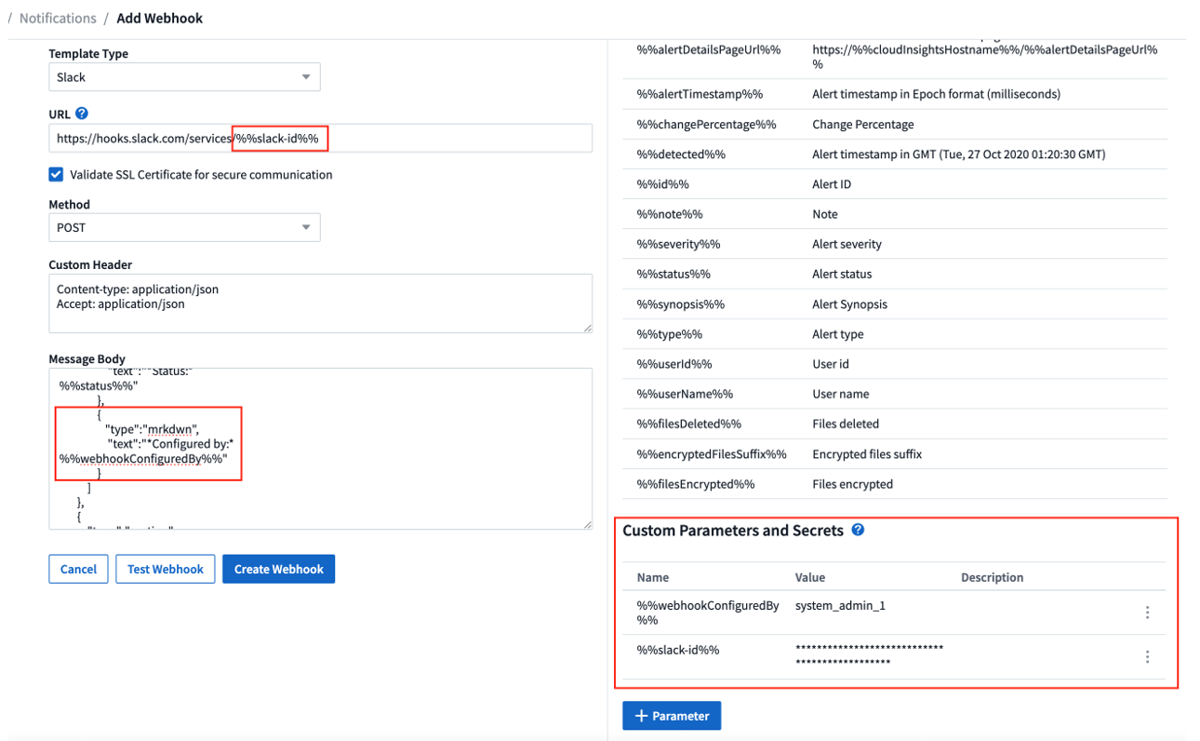Screen dimensions: 1200x741
Task: Click Create Webhook button
Action: (278, 569)
